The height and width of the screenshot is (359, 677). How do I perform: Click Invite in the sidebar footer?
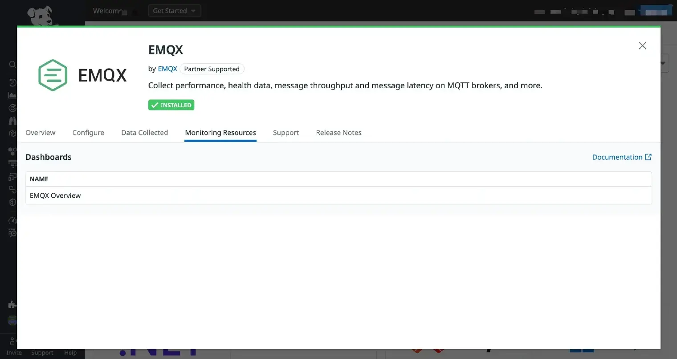pyautogui.click(x=14, y=353)
